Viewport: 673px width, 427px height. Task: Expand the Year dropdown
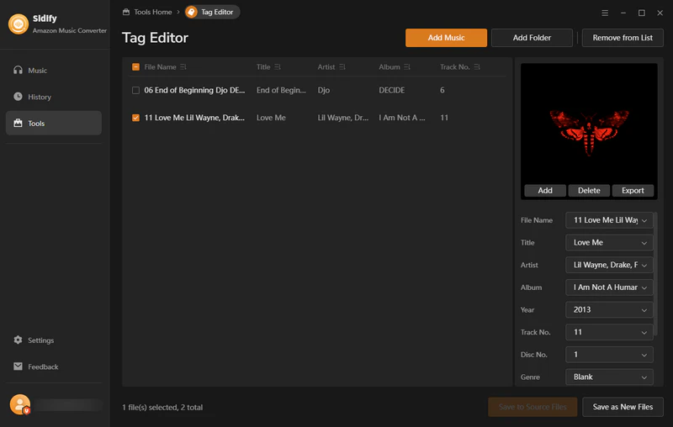[644, 310]
